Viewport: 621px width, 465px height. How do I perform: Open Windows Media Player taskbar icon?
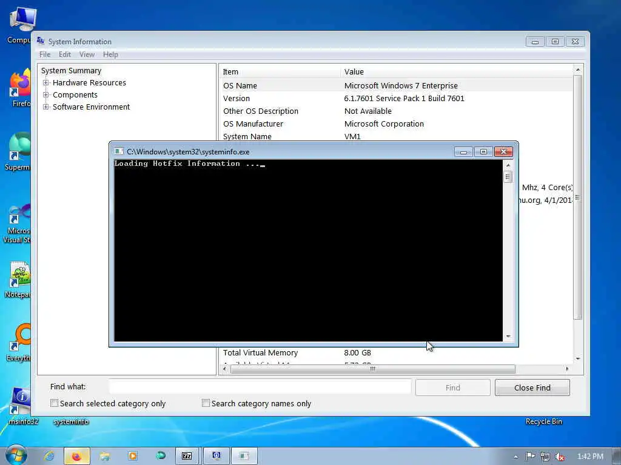click(133, 456)
